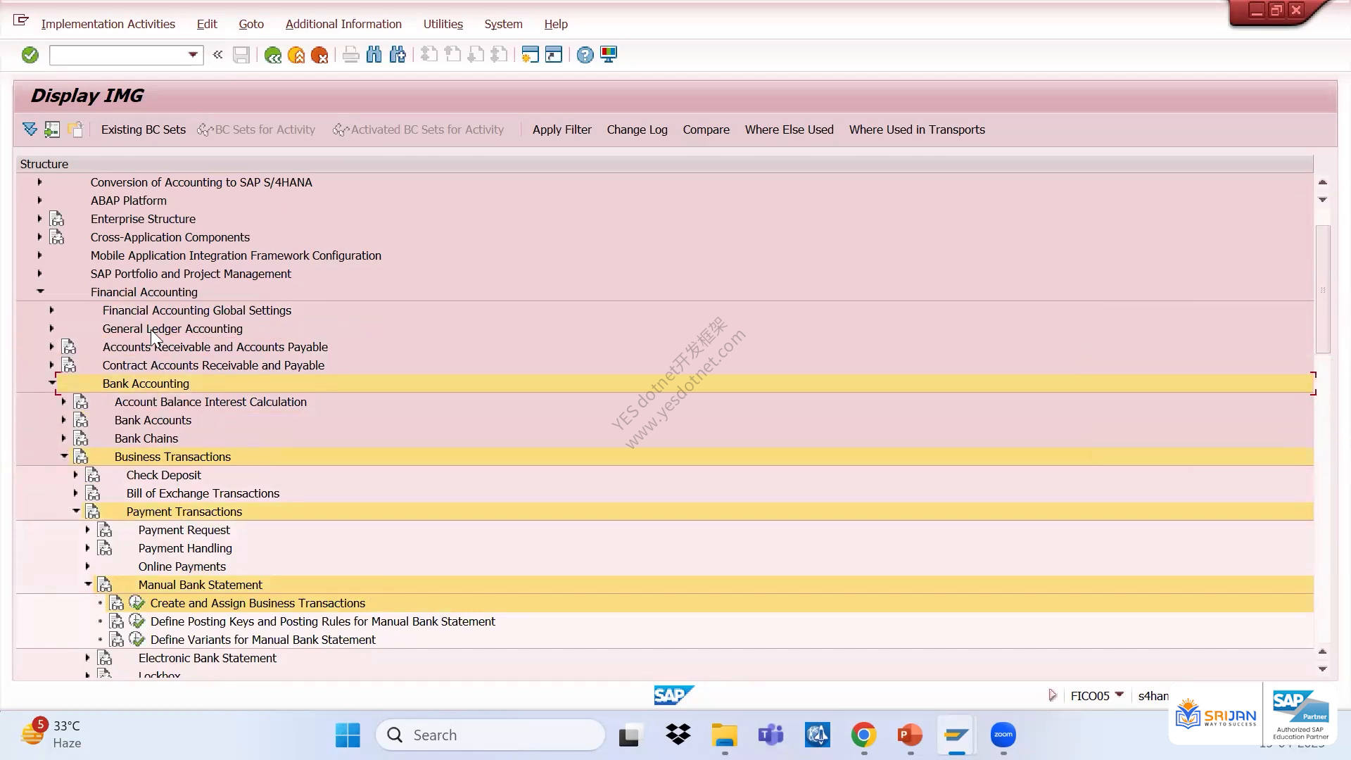Click the green Back navigation icon

click(273, 55)
